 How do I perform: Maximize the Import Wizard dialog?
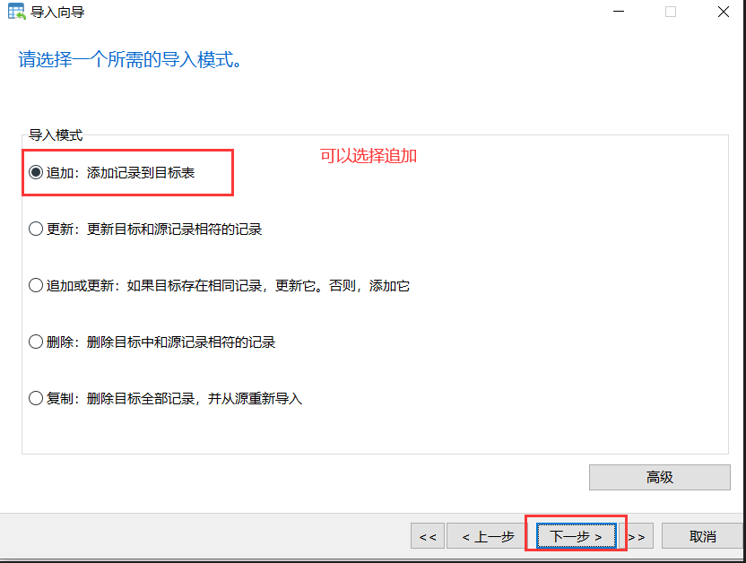[670, 12]
